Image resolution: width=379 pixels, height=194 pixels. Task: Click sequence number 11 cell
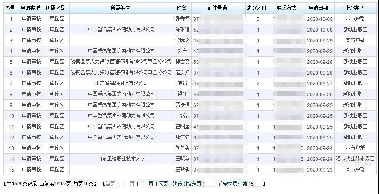pos(11,127)
